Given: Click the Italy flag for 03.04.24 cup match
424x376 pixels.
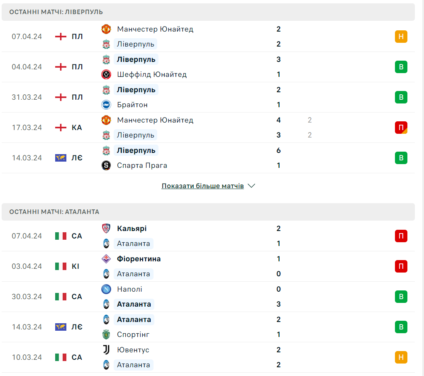Looking at the screenshot, I should pos(61,266).
